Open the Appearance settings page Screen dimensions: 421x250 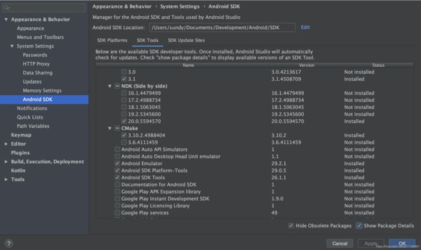tap(30, 28)
